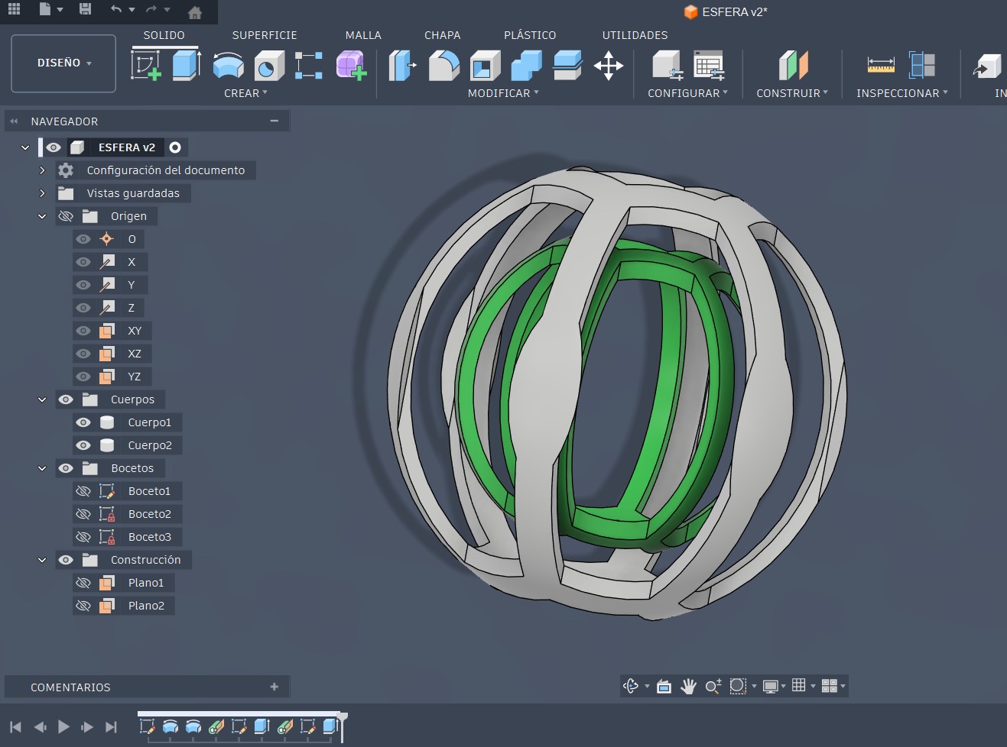Collapse the Construcción folder
This screenshot has height=747, width=1007.
coord(42,560)
